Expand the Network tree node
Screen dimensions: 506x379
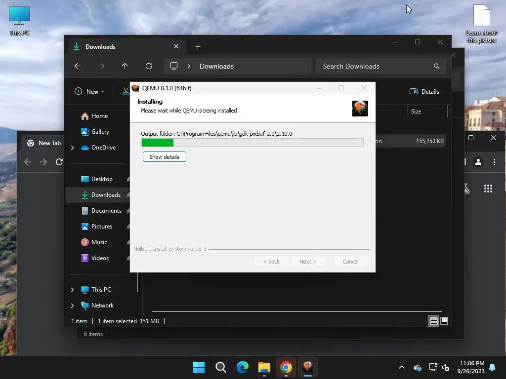(x=72, y=305)
